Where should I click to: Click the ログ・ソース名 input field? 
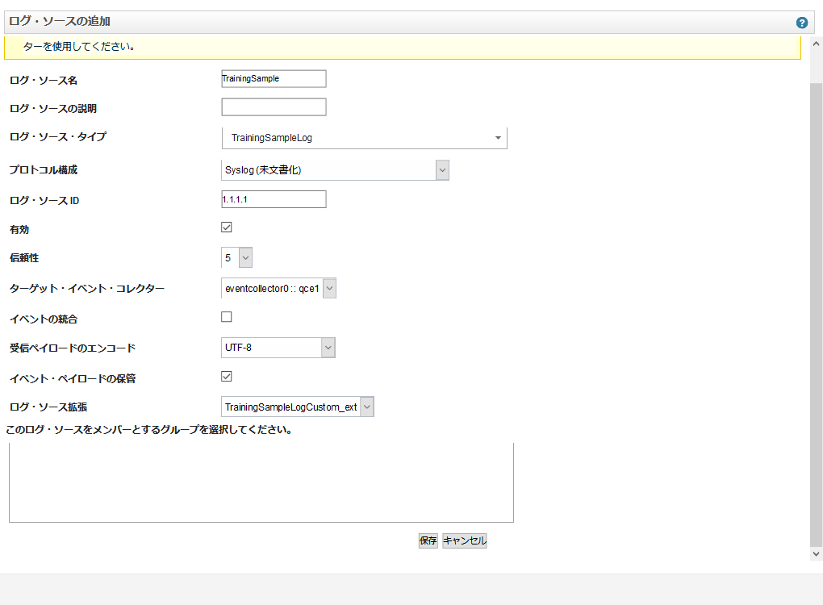coord(274,79)
